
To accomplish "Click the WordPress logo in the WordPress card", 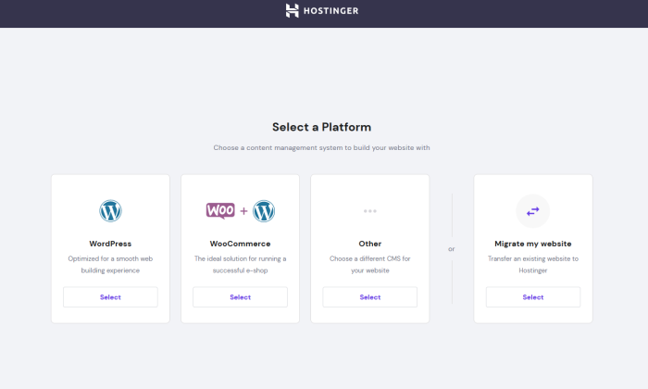I will (110, 210).
